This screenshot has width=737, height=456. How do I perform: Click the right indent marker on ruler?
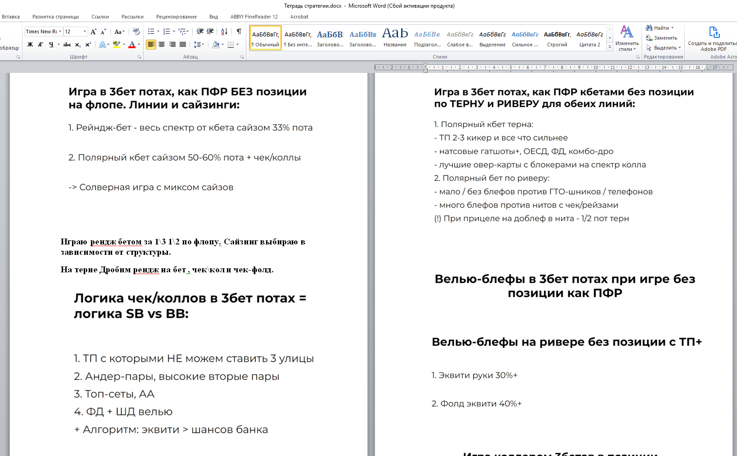(706, 68)
